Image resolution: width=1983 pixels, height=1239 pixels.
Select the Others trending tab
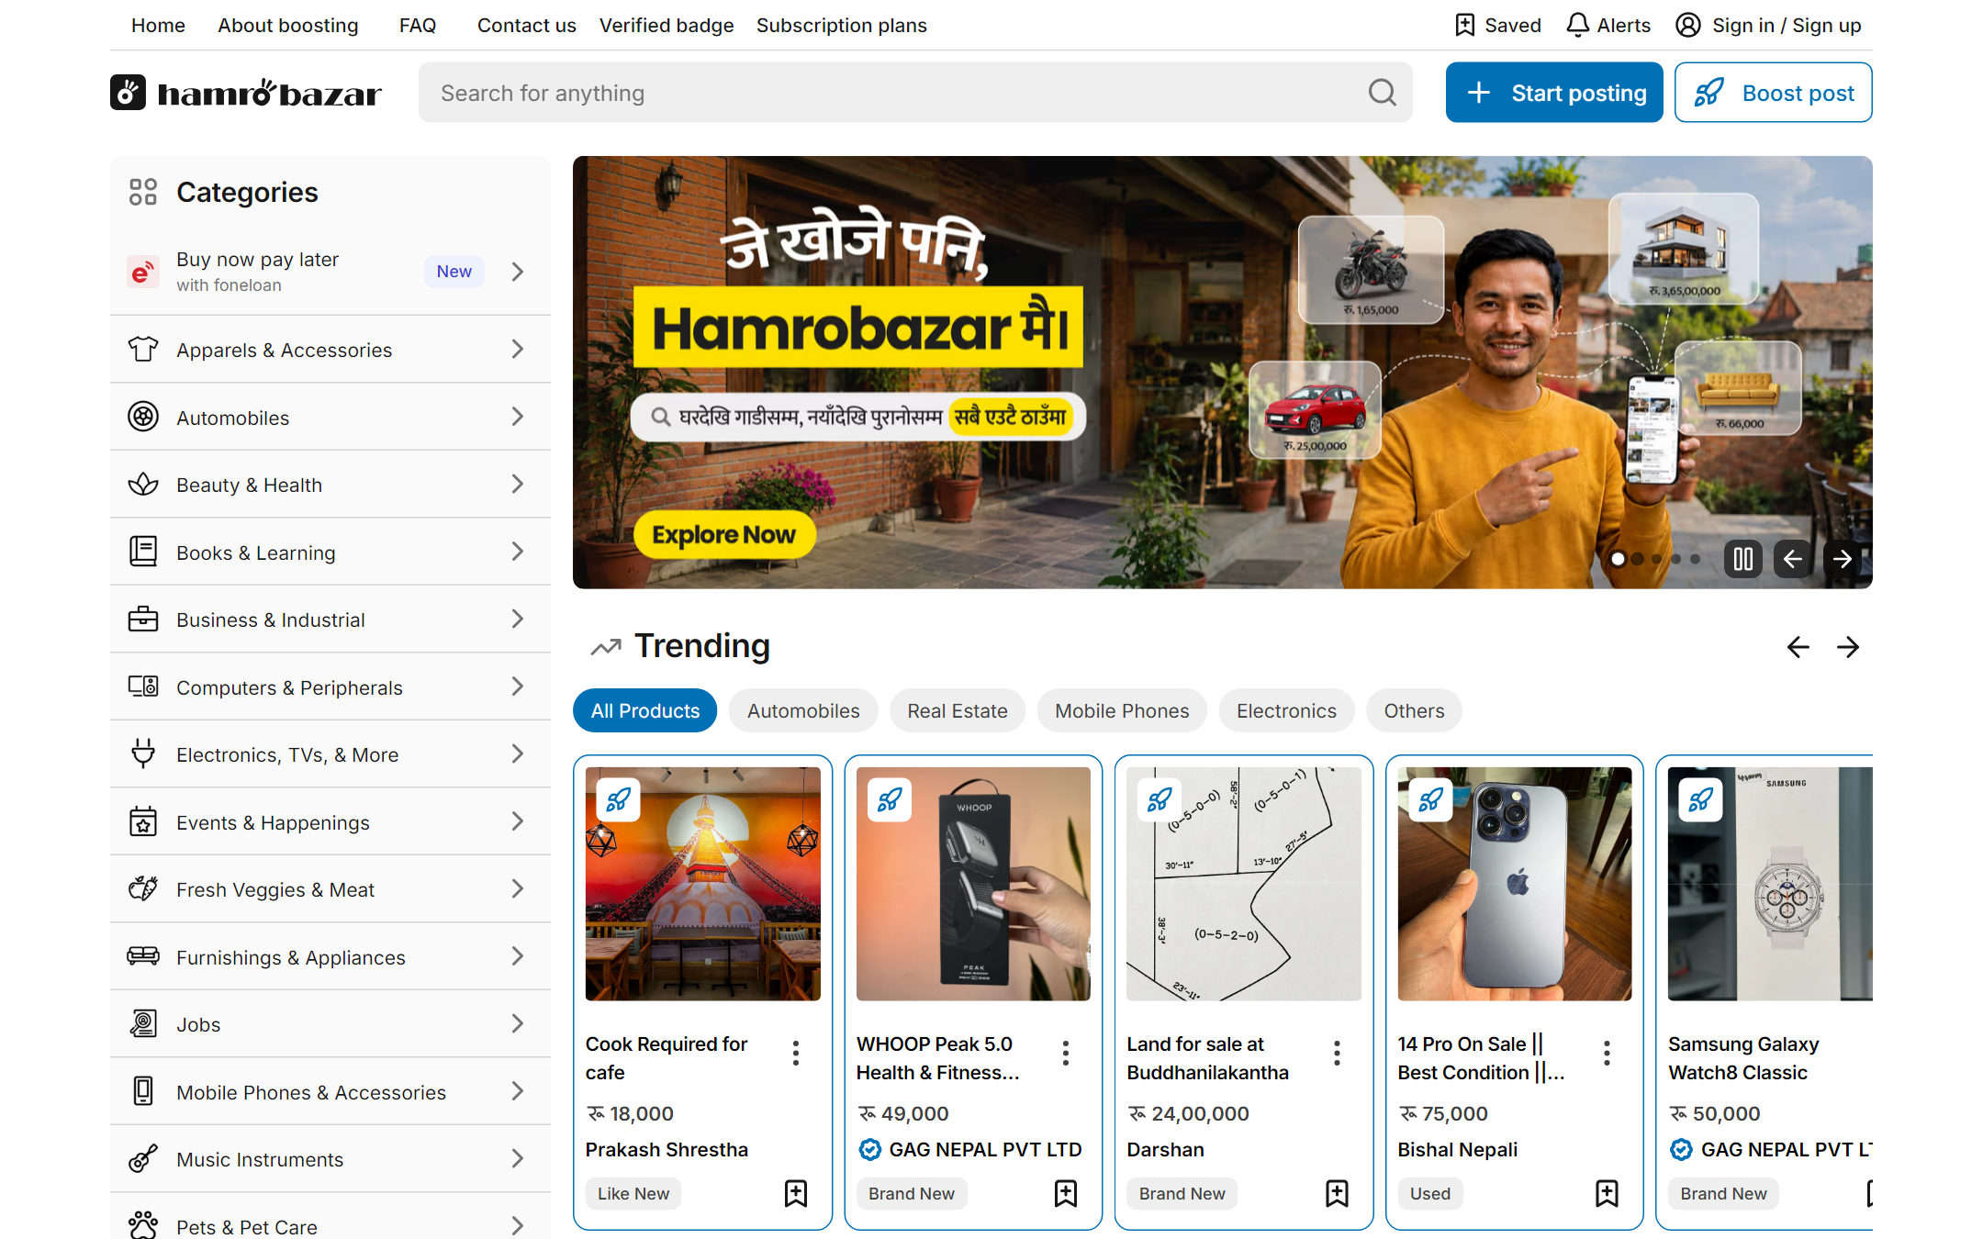pos(1414,710)
